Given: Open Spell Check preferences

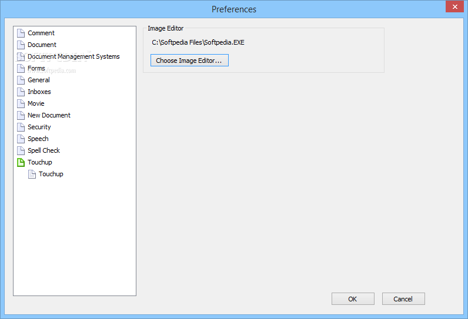Looking at the screenshot, I should (44, 150).
